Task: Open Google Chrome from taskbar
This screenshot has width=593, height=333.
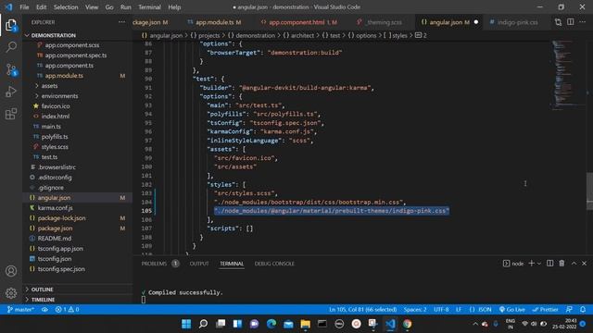Action: pos(407,324)
